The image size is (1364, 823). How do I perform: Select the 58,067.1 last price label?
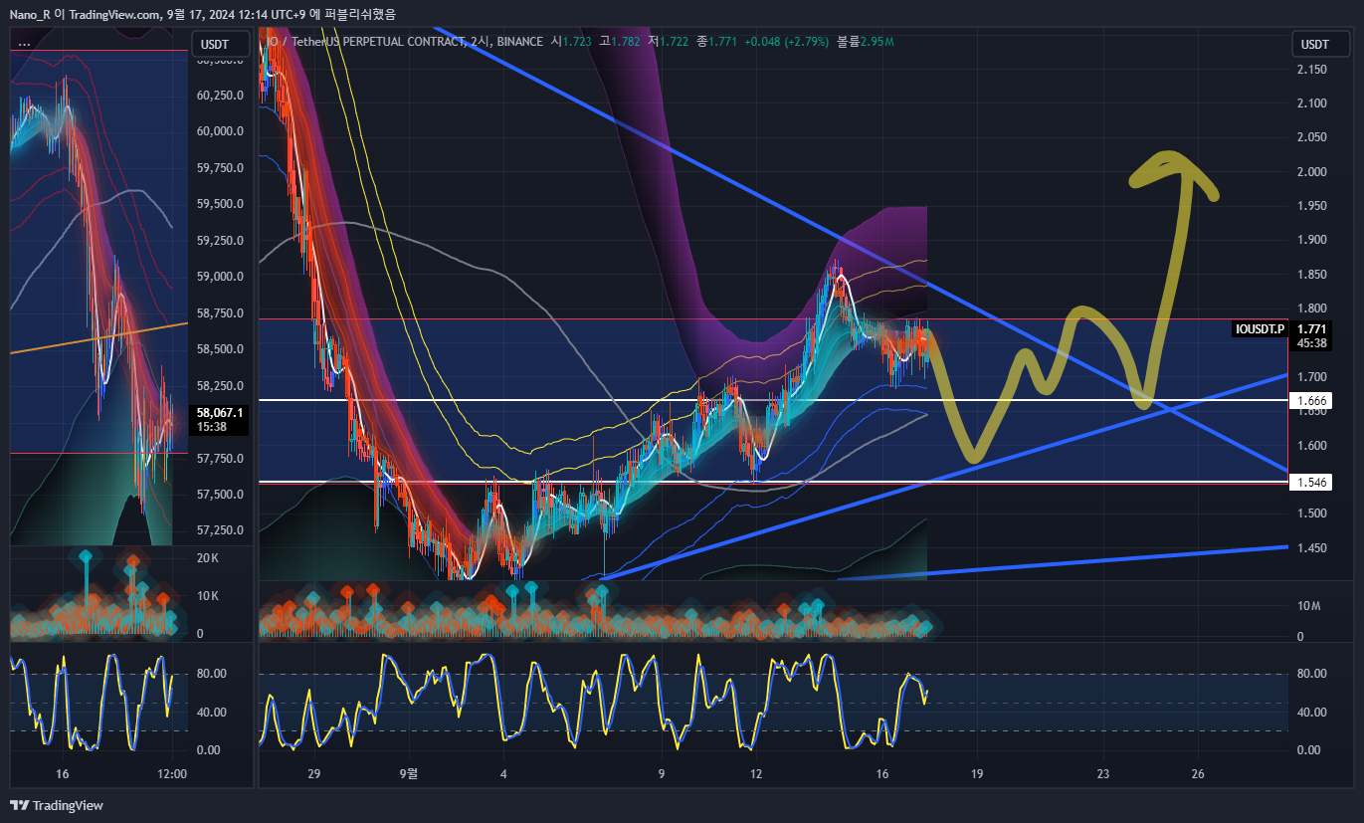pyautogui.click(x=220, y=419)
